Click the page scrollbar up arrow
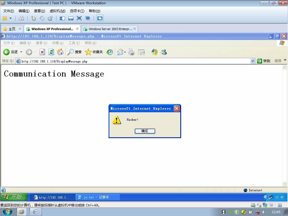 point(285,67)
